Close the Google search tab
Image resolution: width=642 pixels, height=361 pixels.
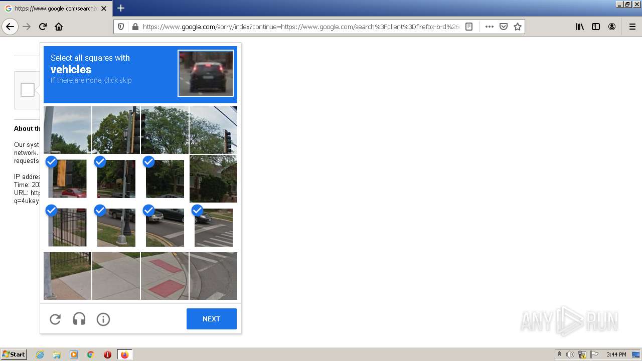[x=104, y=9]
